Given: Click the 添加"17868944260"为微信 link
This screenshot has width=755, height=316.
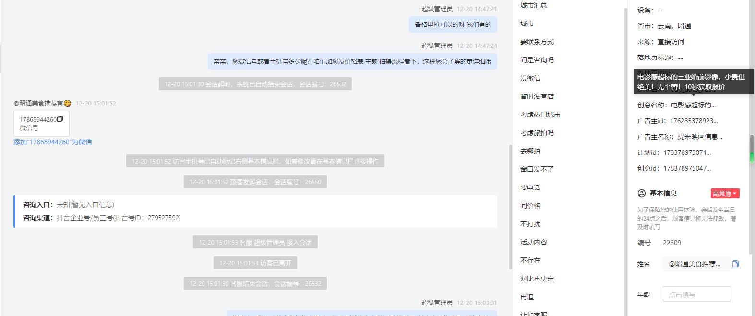Looking at the screenshot, I should click(x=53, y=142).
